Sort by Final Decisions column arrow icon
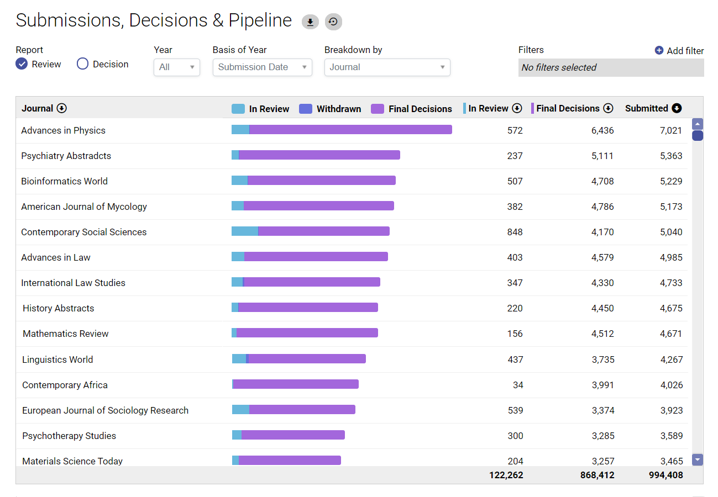The width and height of the screenshot is (718, 497). (x=608, y=108)
